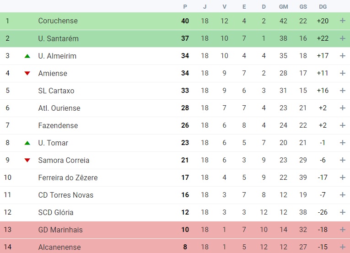The image size is (350, 253).
Task: Open the SCD Glória team link
Action: pos(56,212)
